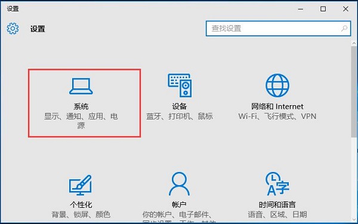This screenshot has height=224, width=358.
Task: Open the 帐户 person icon
Action: [x=179, y=184]
